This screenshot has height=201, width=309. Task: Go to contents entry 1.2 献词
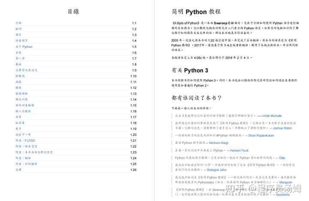tap(18, 29)
